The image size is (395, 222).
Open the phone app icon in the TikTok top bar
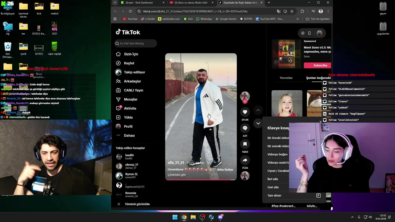[310, 33]
